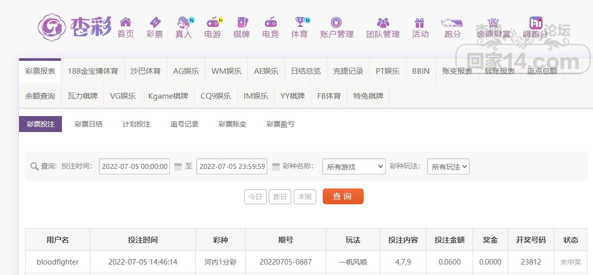Switch to the 日结总览 tab
This screenshot has width=593, height=275.
(x=306, y=71)
